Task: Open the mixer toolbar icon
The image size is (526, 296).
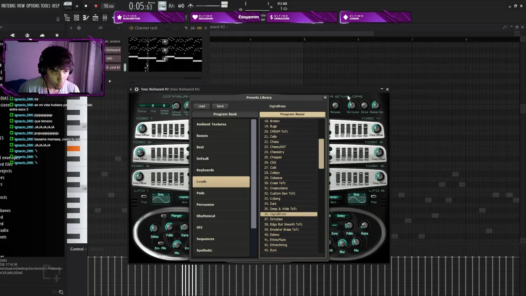Action: tap(105, 18)
